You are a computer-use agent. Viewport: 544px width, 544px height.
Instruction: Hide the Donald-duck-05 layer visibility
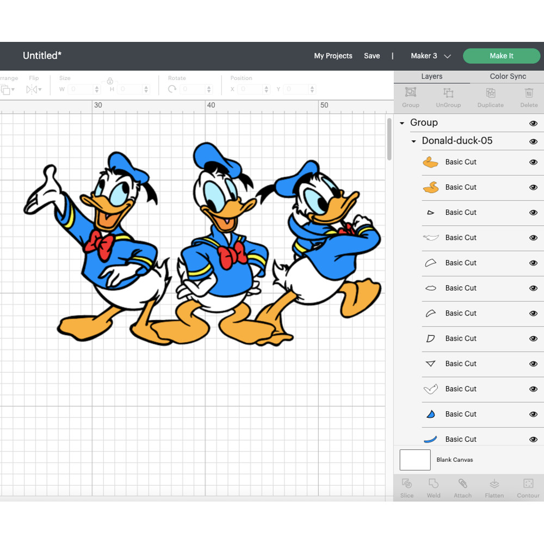point(533,141)
